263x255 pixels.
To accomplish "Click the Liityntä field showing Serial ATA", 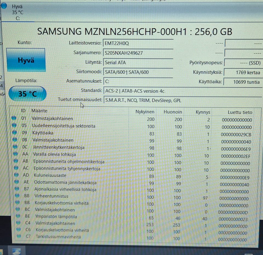I will [138, 63].
